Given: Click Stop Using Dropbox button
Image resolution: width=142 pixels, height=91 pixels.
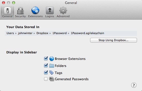Looking at the screenshot, I should tap(114, 40).
